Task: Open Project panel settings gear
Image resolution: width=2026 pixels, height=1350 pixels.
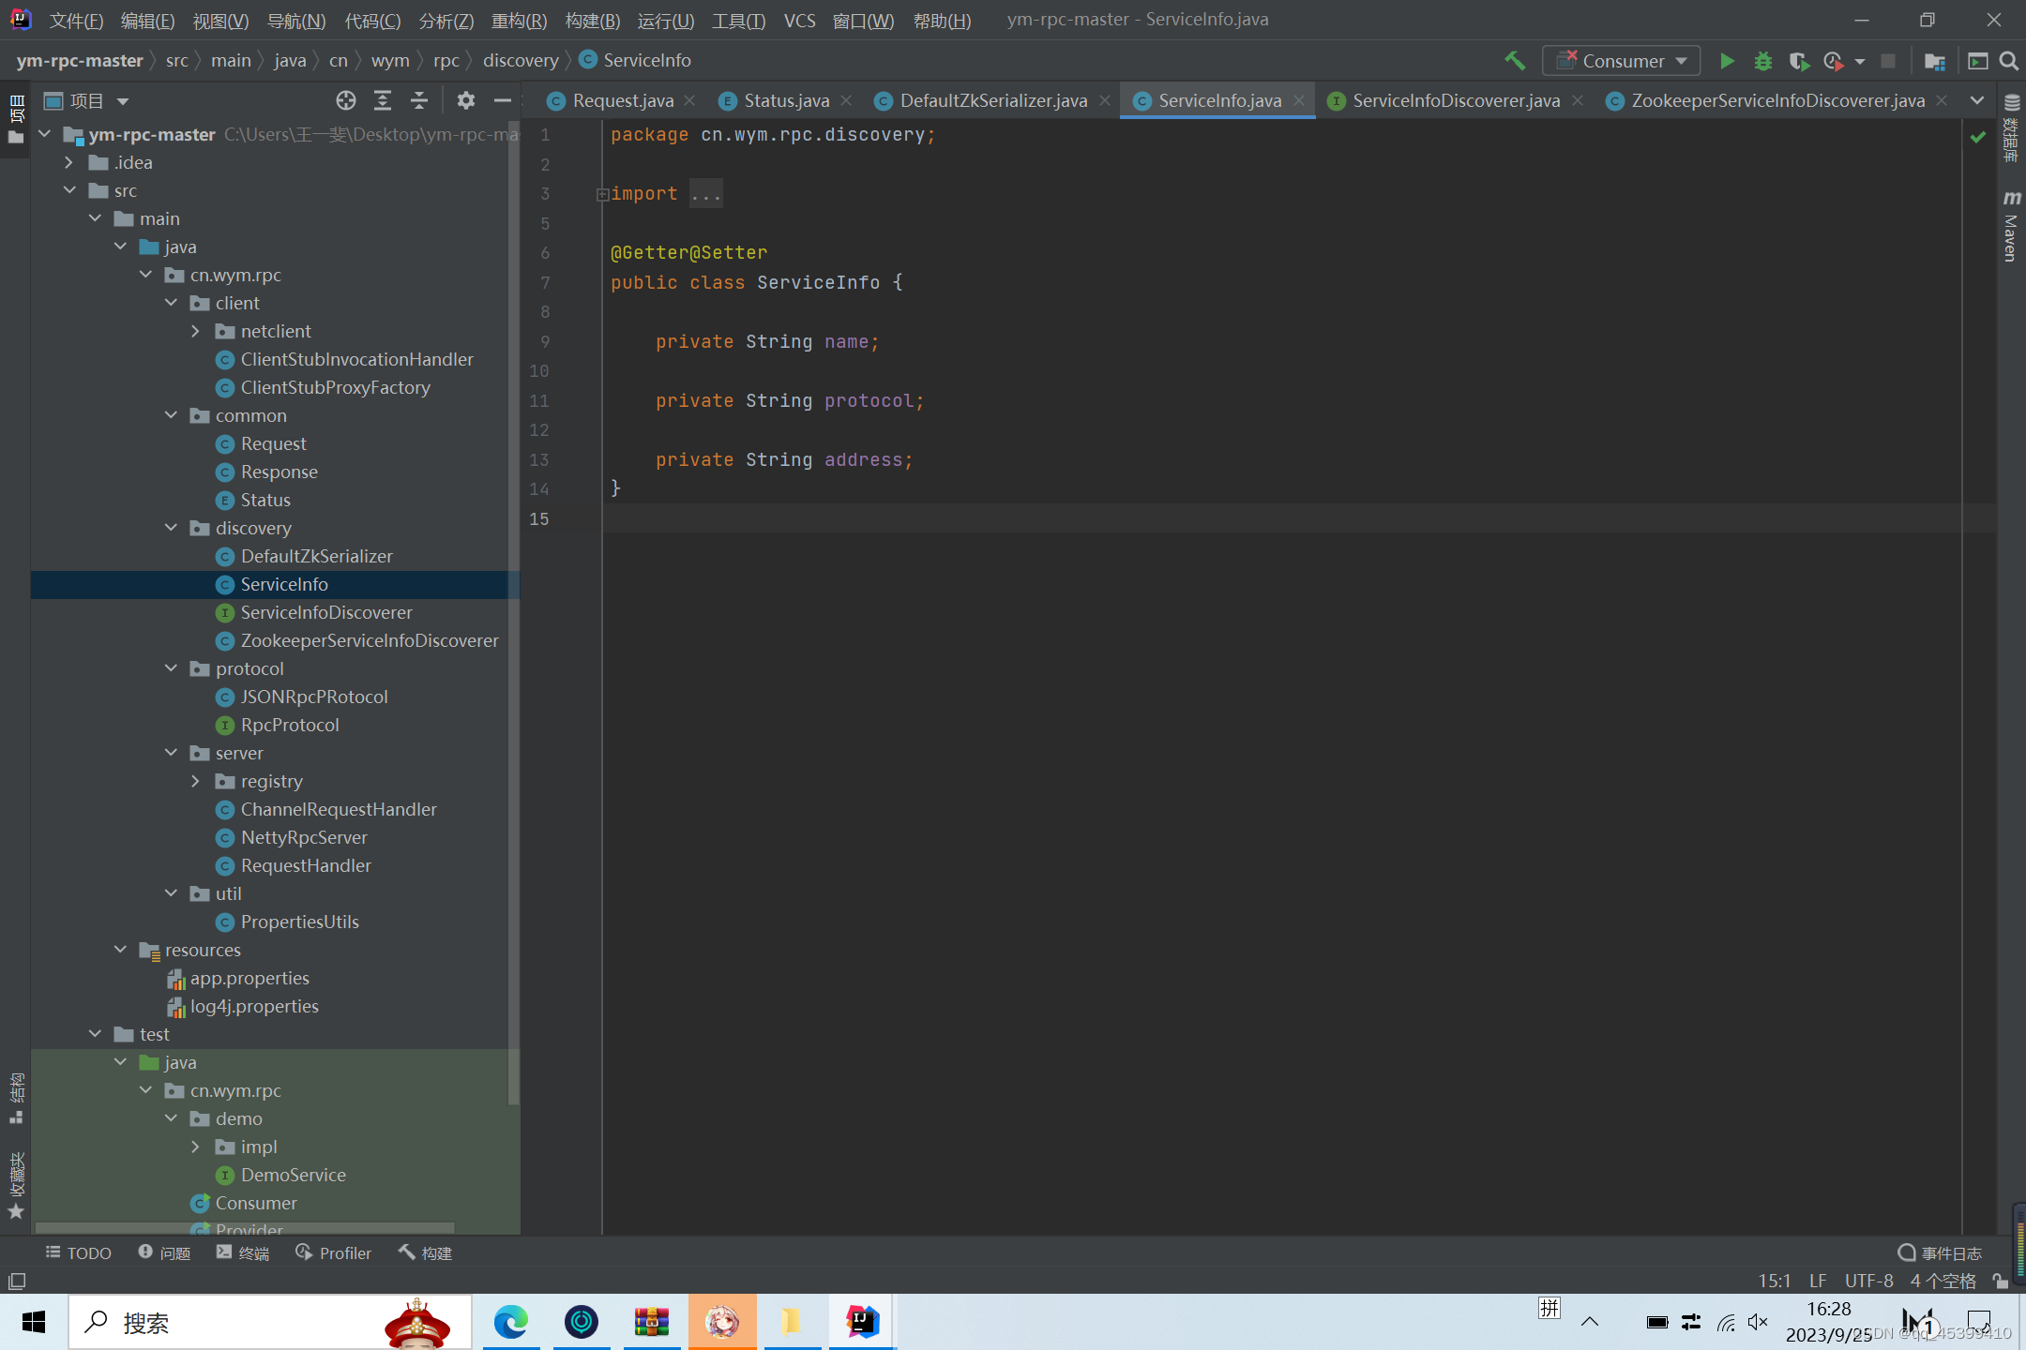Action: (466, 100)
